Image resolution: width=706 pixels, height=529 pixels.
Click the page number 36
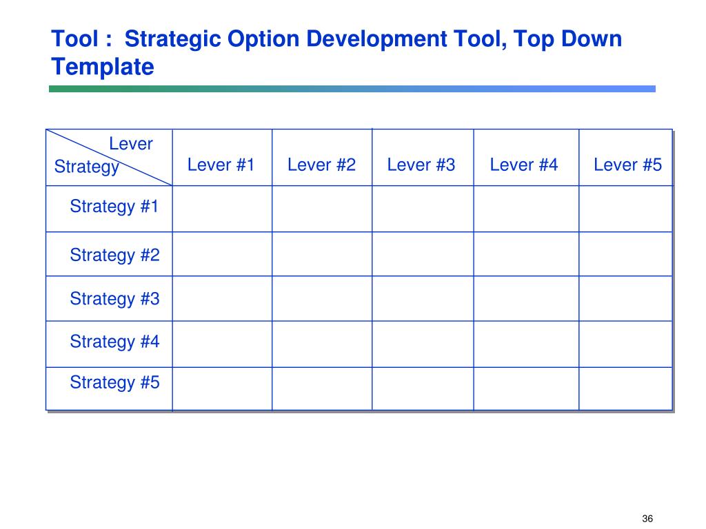click(x=647, y=519)
